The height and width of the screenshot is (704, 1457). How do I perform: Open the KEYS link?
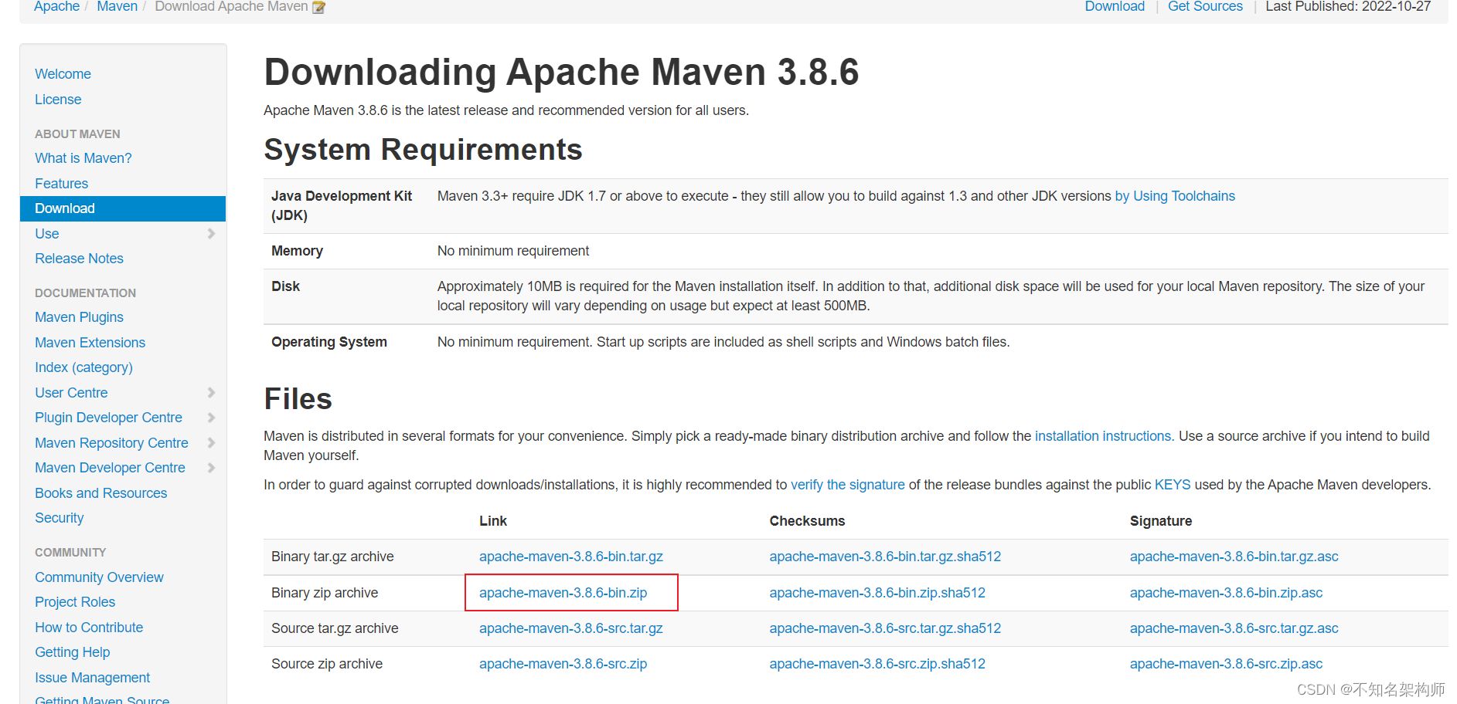[1173, 485]
